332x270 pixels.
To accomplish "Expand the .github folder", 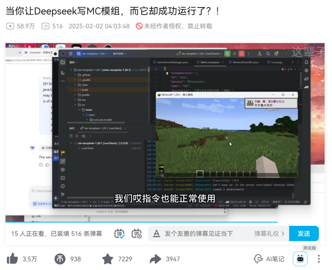I will 75,75.
